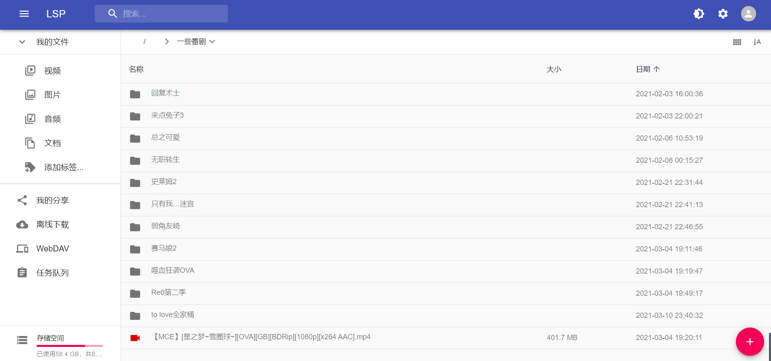Screen dimensions: 771x361
Task: Open the hamburger navigation menu
Action: tap(24, 14)
